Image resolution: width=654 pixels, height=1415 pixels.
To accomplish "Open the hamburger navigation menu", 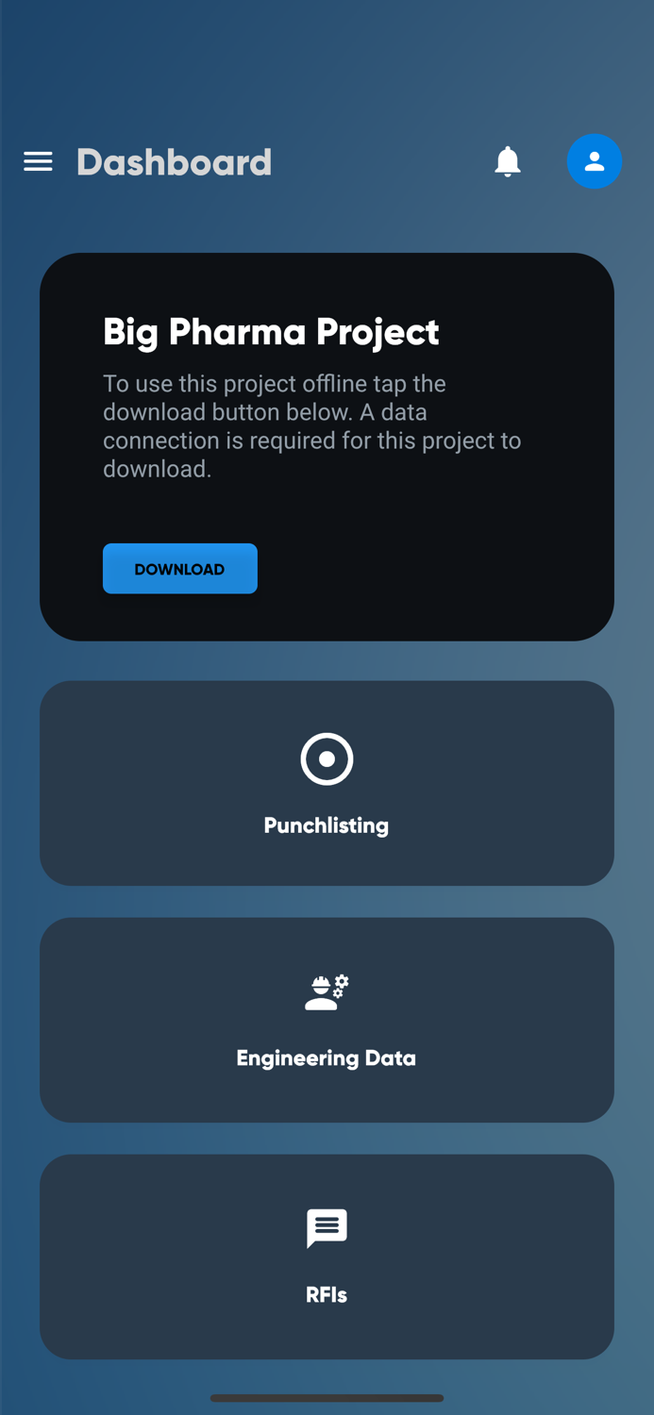I will pyautogui.click(x=38, y=161).
